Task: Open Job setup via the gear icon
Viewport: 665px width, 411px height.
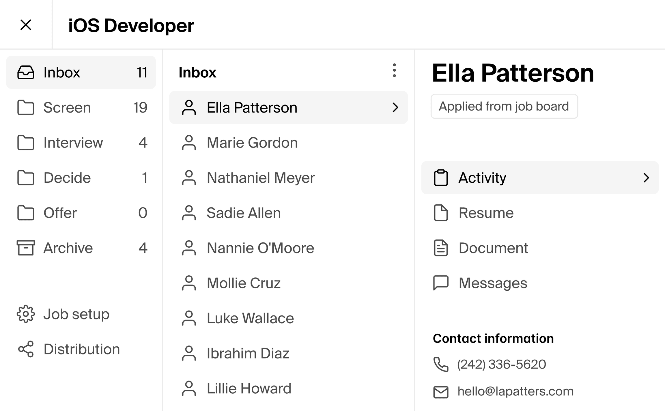Action: (x=26, y=314)
